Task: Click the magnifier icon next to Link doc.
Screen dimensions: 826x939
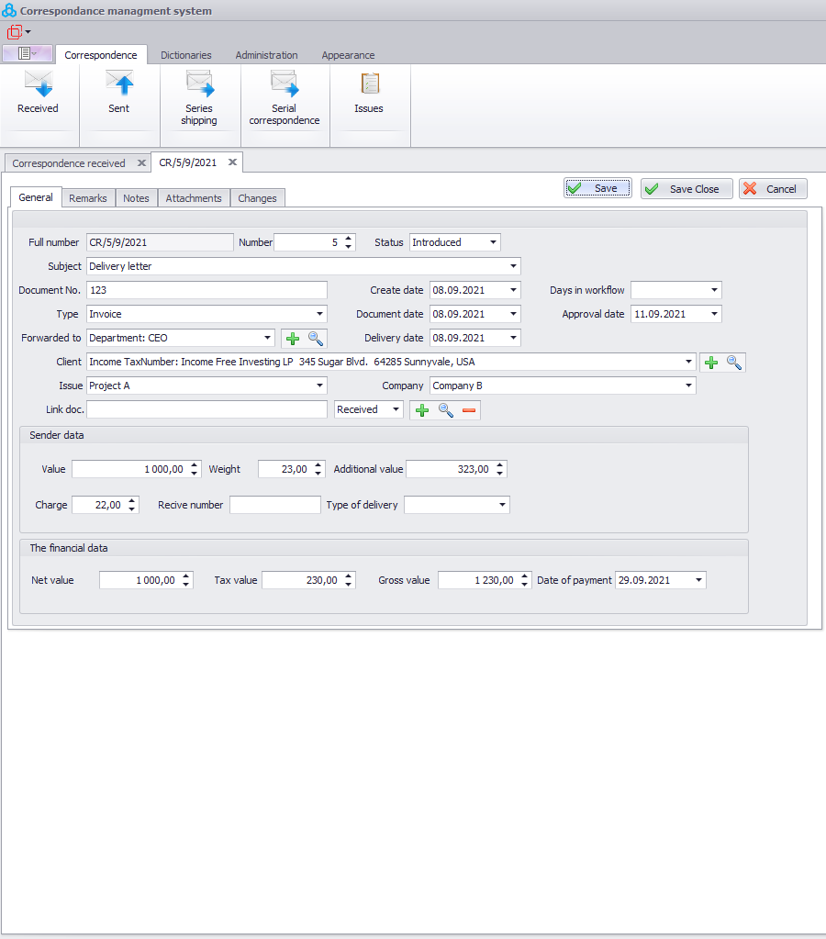Action: [445, 410]
